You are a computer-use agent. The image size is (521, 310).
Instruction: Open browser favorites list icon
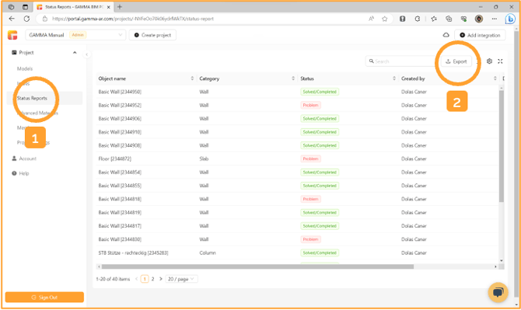434,19
